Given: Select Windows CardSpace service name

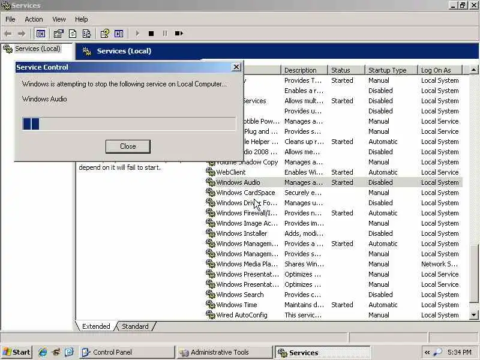Looking at the screenshot, I should coord(245,193).
